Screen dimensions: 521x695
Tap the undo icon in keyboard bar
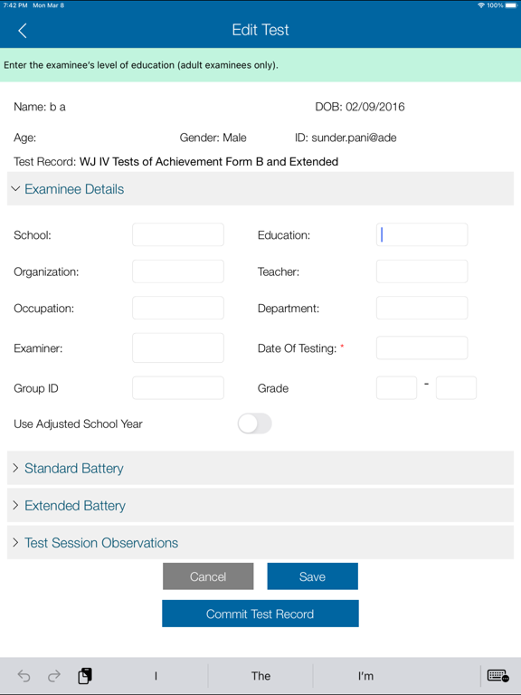point(24,676)
